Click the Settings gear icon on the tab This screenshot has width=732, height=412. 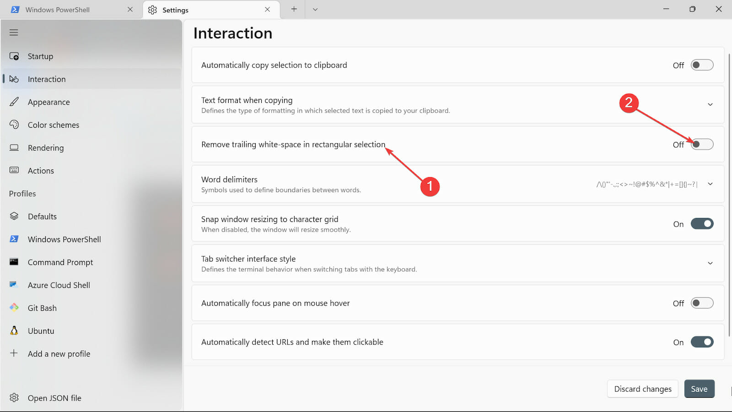coord(152,10)
